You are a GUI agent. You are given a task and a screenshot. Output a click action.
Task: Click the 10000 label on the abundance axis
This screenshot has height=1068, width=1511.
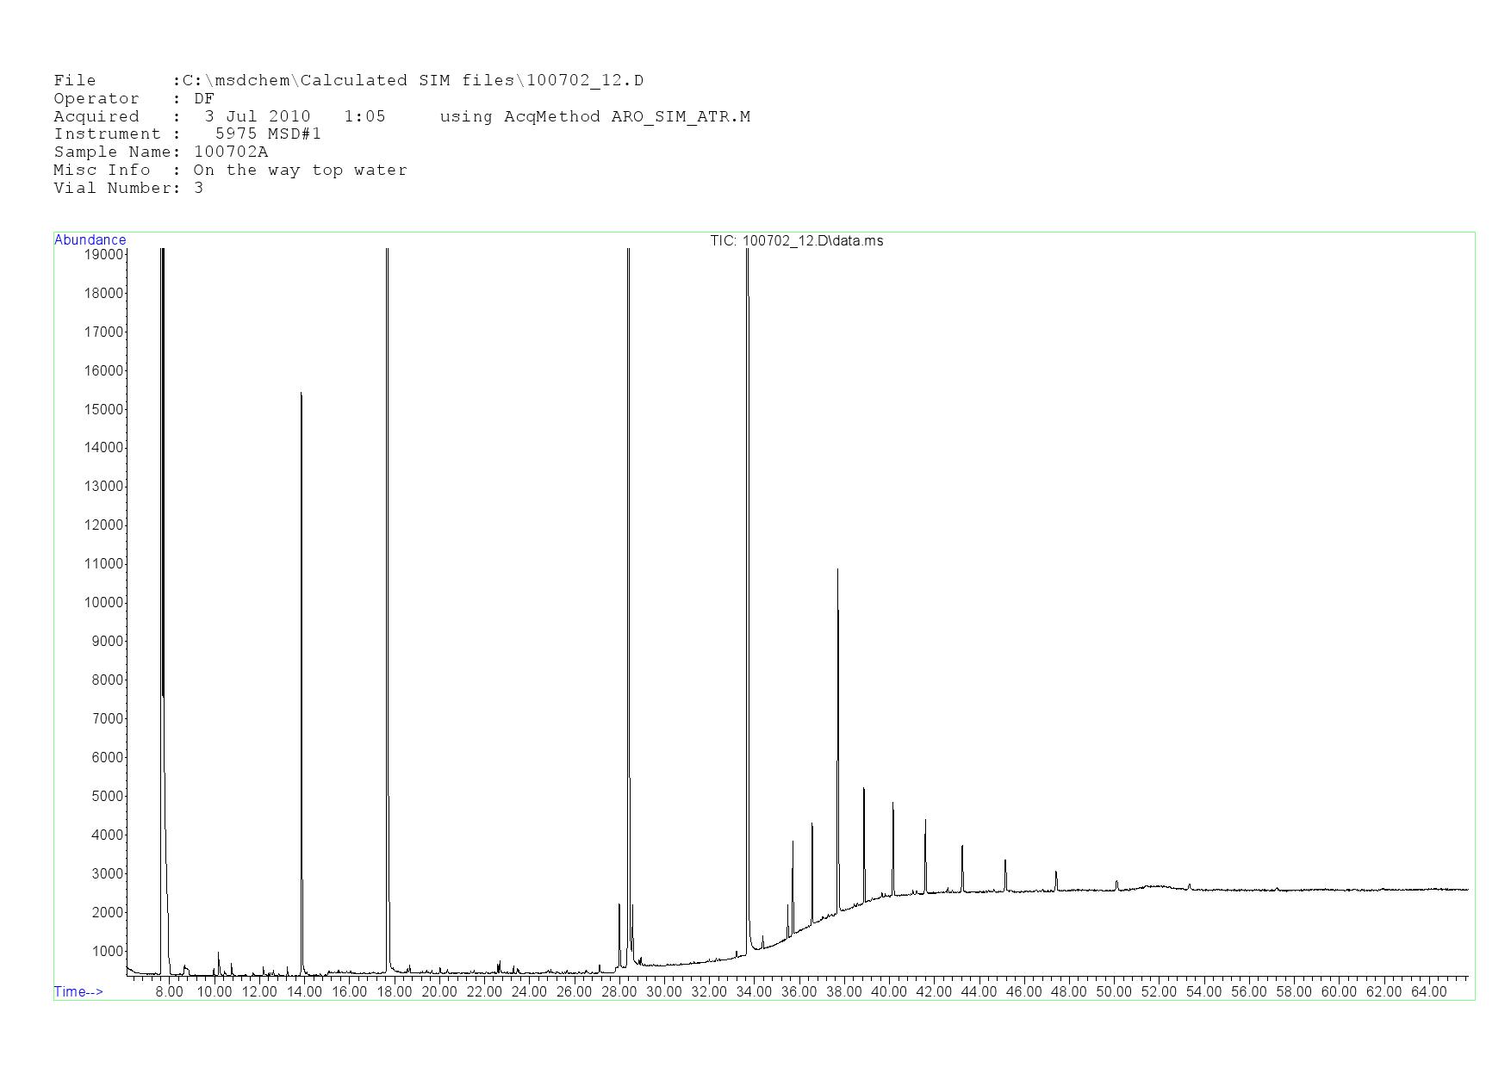pos(103,603)
